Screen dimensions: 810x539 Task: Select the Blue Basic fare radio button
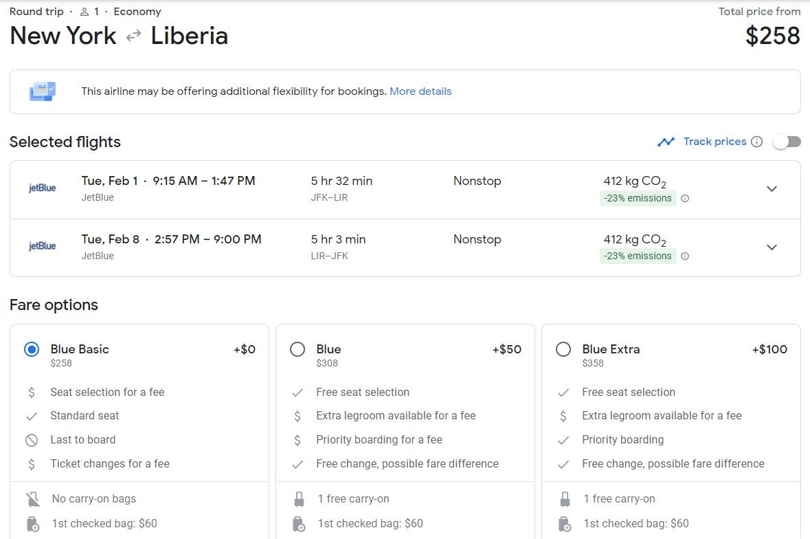[x=32, y=350]
